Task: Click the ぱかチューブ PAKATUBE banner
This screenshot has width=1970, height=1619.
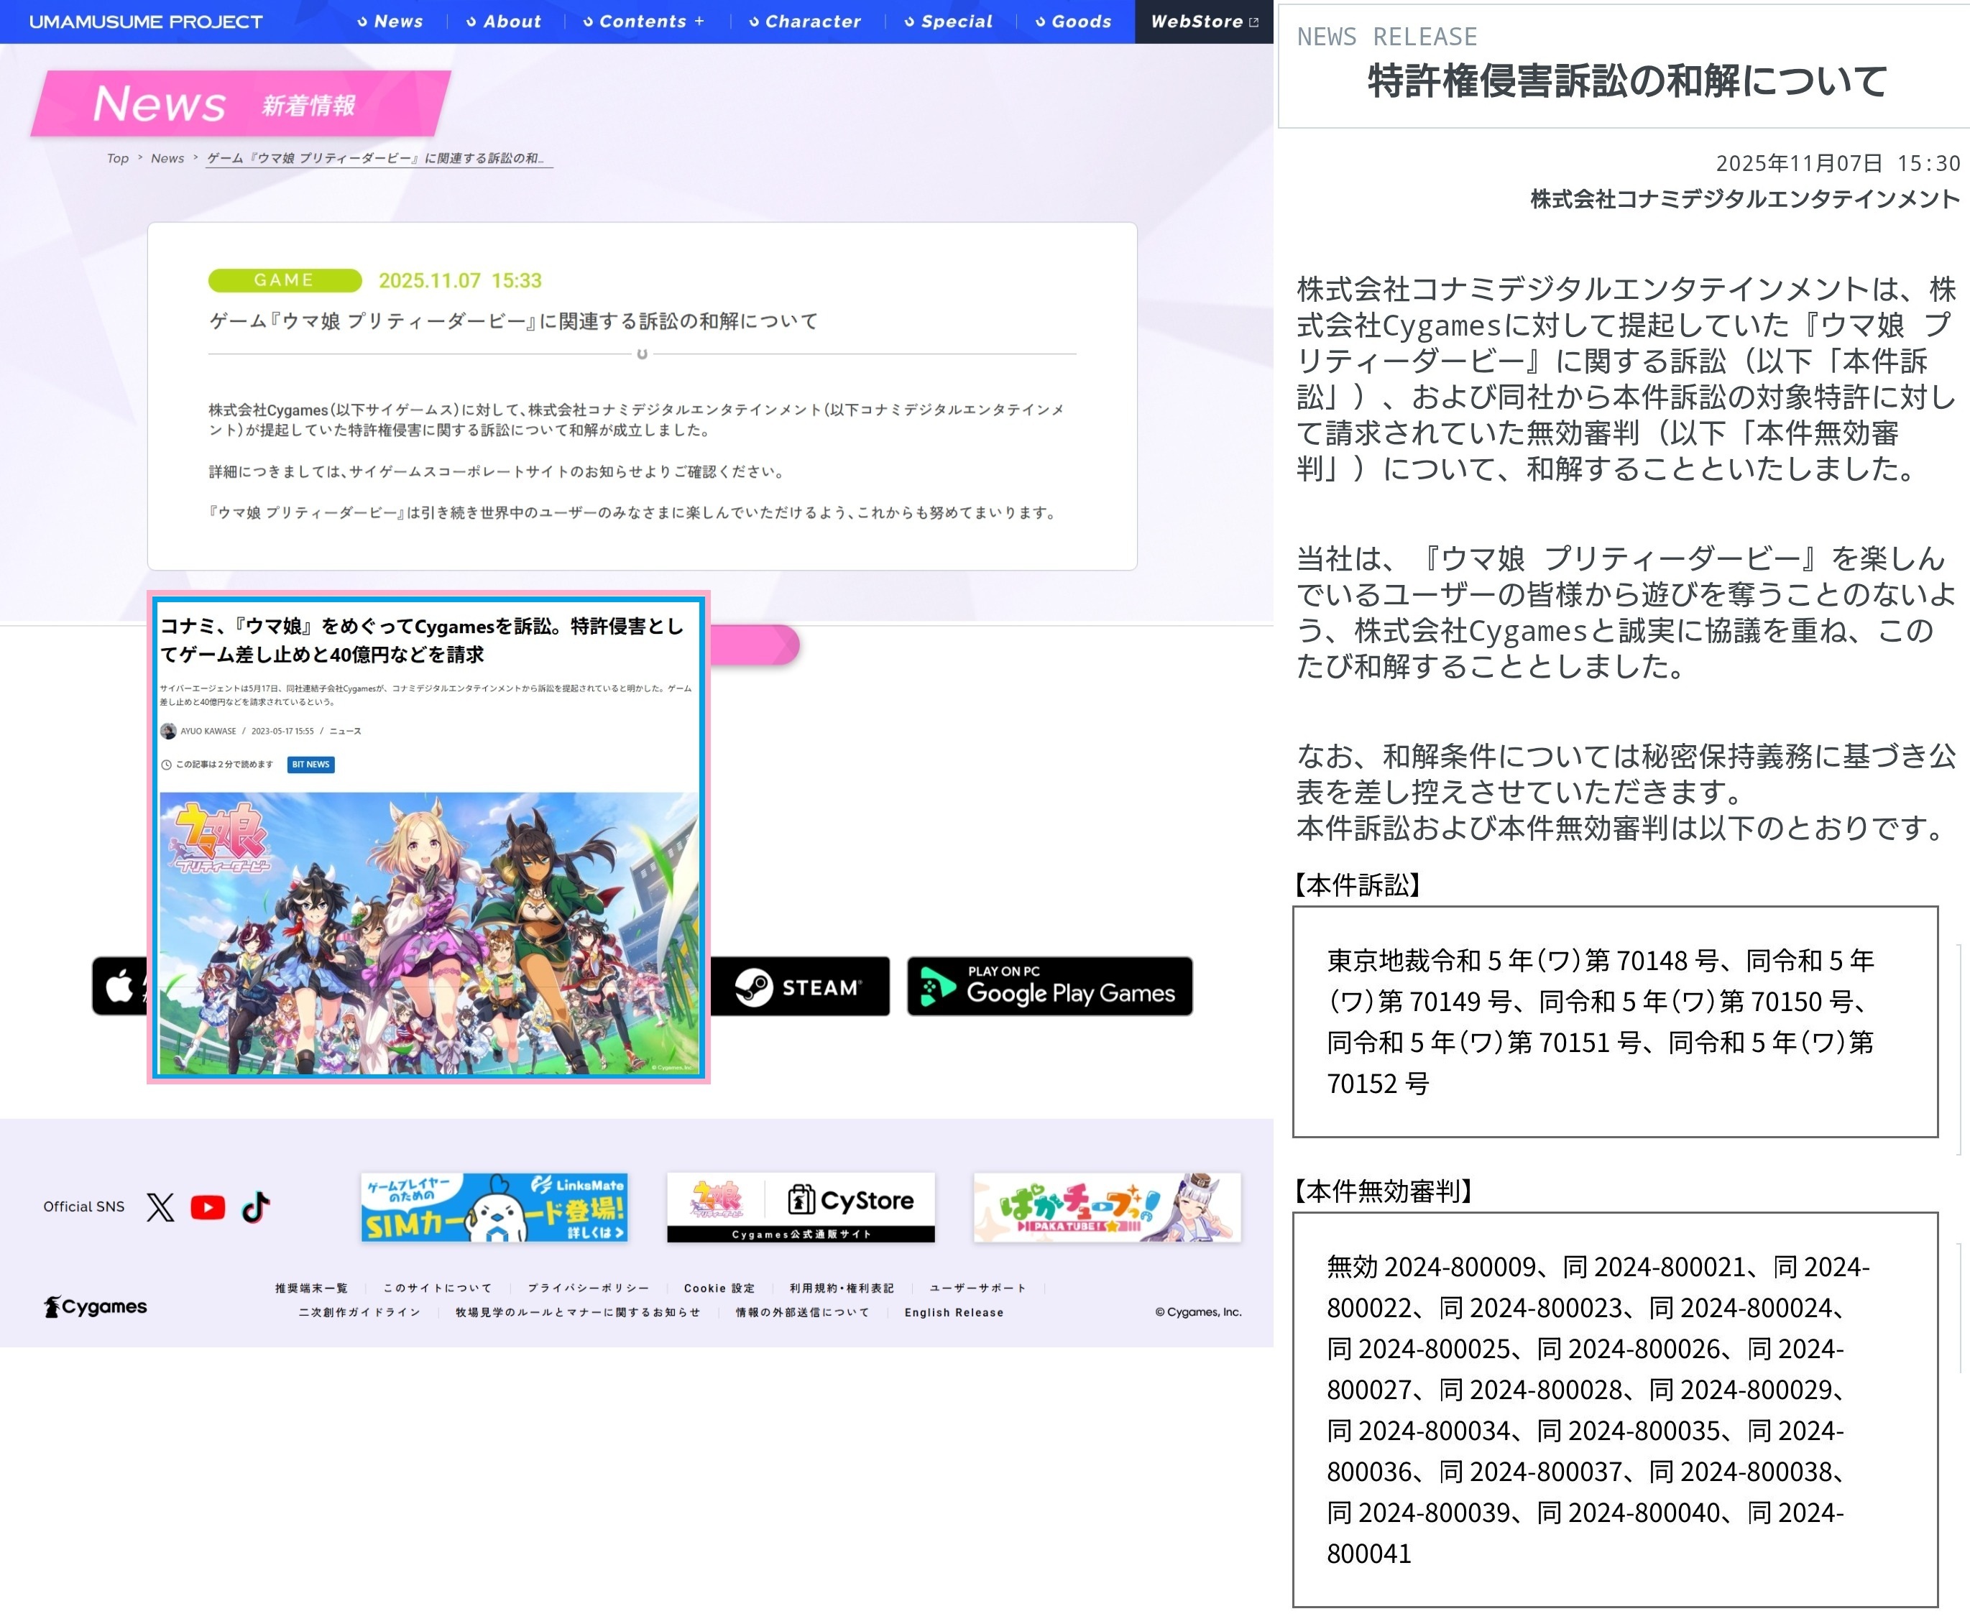Action: tap(1108, 1208)
